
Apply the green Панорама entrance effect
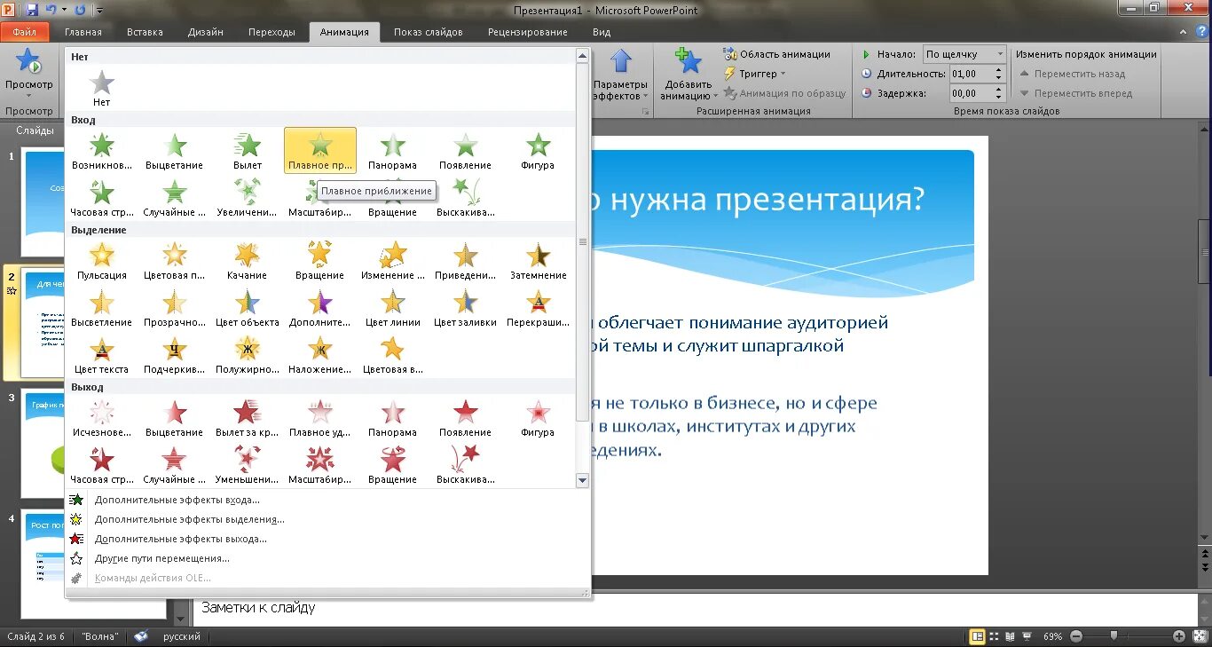393,151
